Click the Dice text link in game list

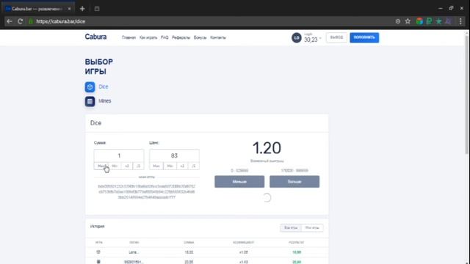[x=104, y=87]
